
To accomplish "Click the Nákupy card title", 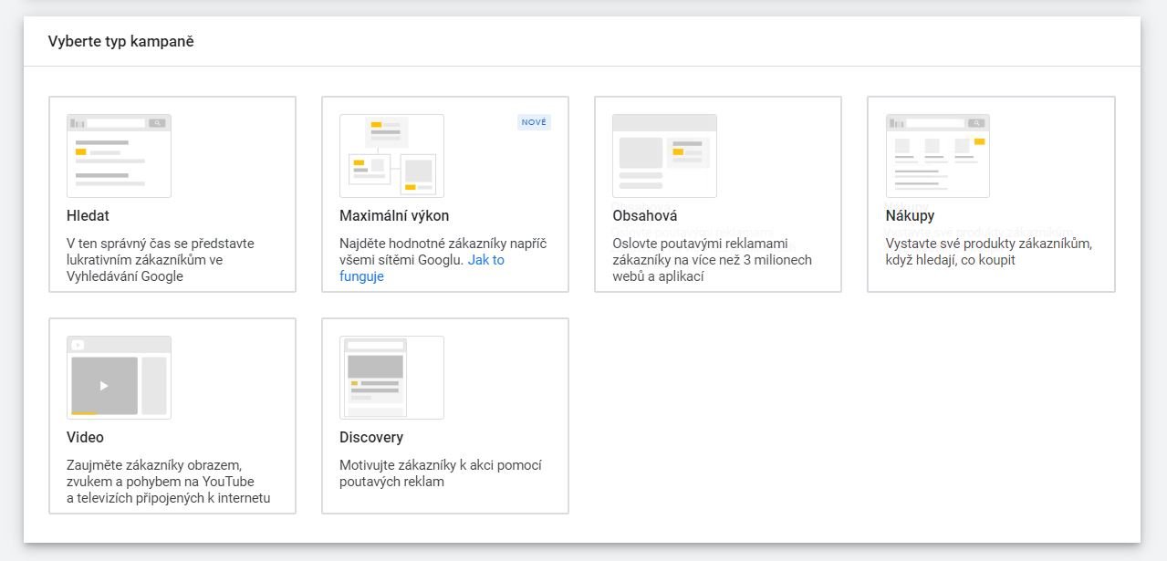I will [910, 216].
